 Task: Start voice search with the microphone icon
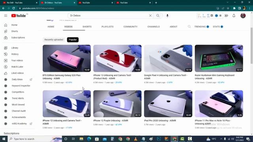(x=167, y=16)
